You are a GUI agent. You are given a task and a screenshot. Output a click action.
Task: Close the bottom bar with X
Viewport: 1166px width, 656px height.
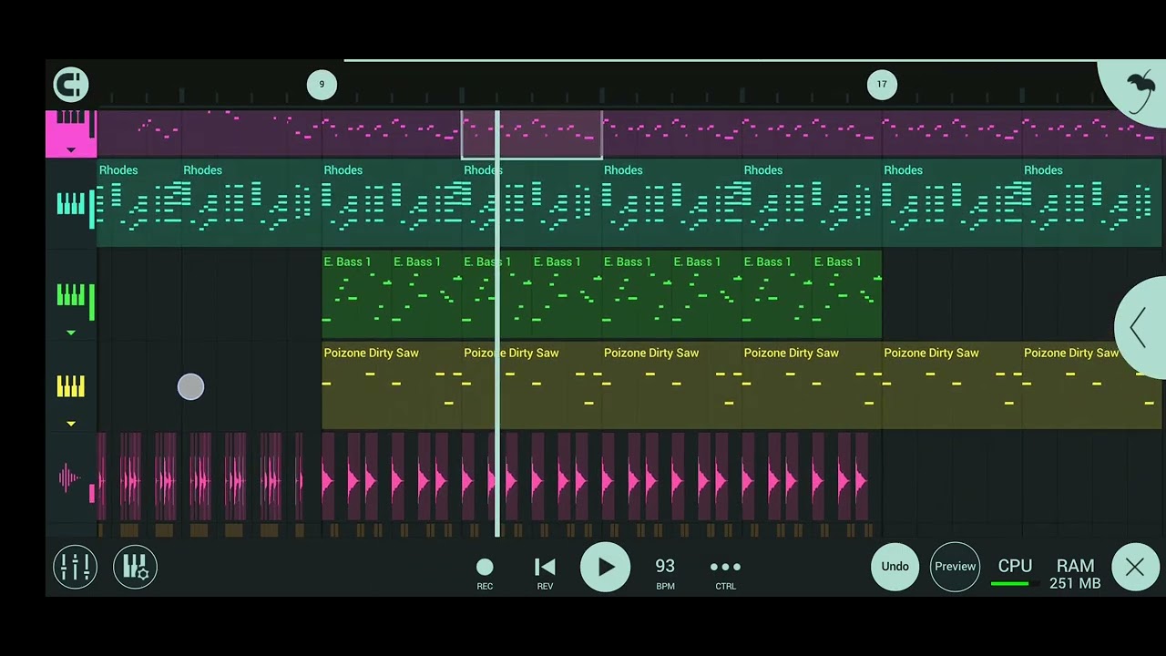tap(1135, 568)
